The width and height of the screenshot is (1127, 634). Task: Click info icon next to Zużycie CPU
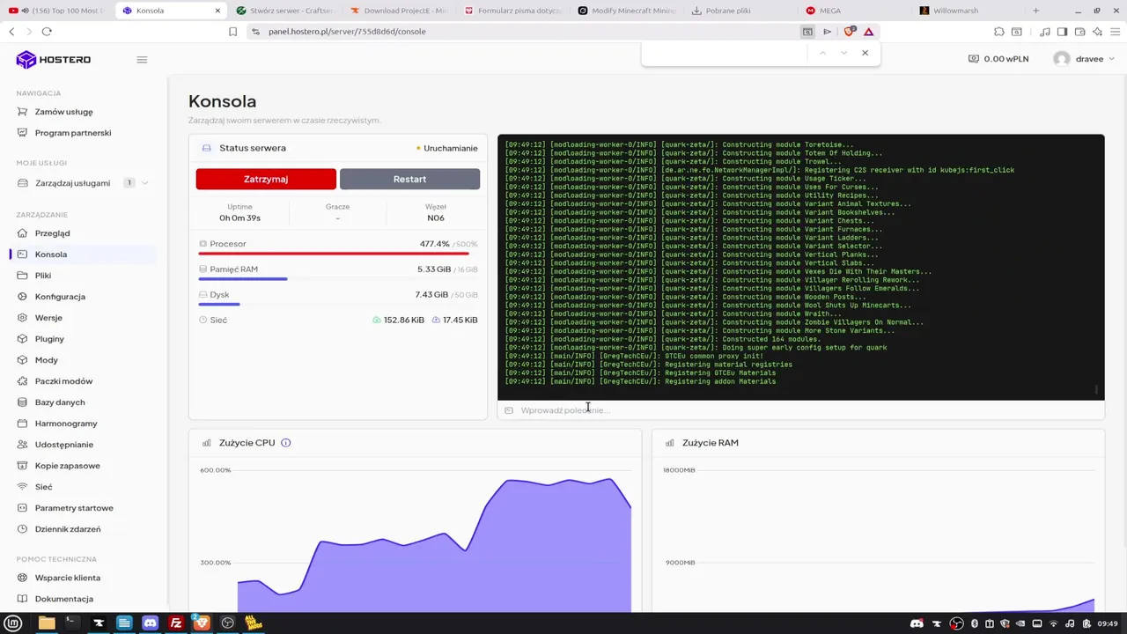pos(285,443)
